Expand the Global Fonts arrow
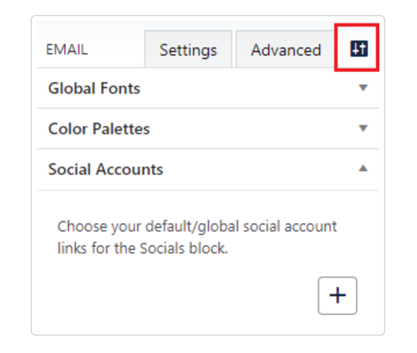This screenshot has width=417, height=353. click(x=363, y=88)
